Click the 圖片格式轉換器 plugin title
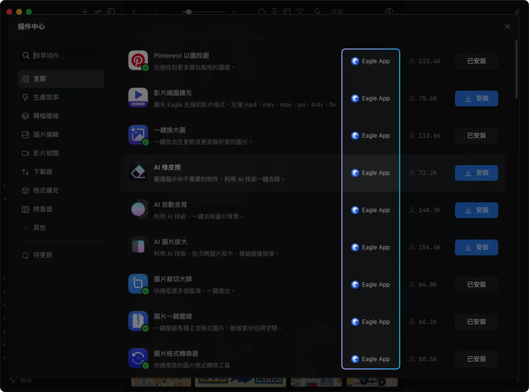 (x=176, y=353)
